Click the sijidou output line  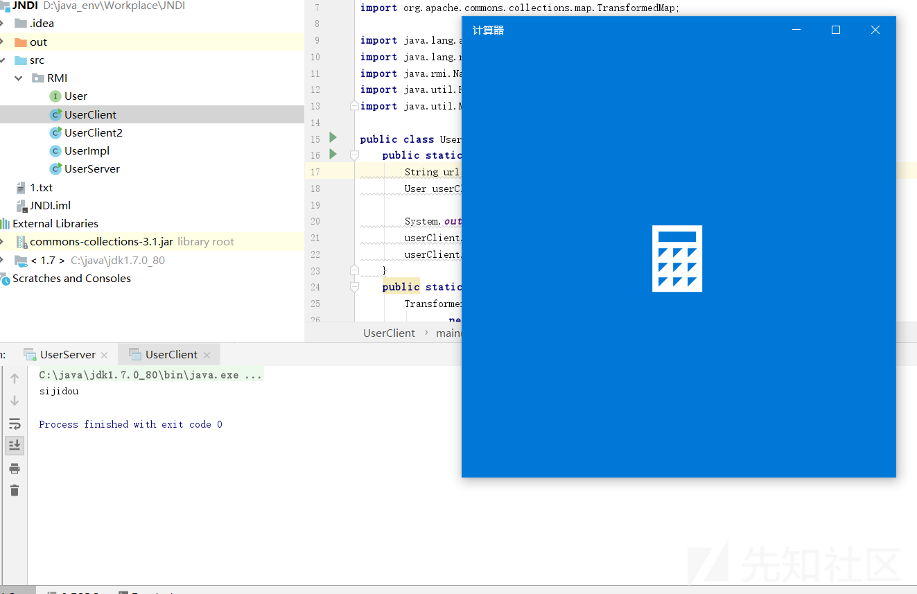pos(59,391)
